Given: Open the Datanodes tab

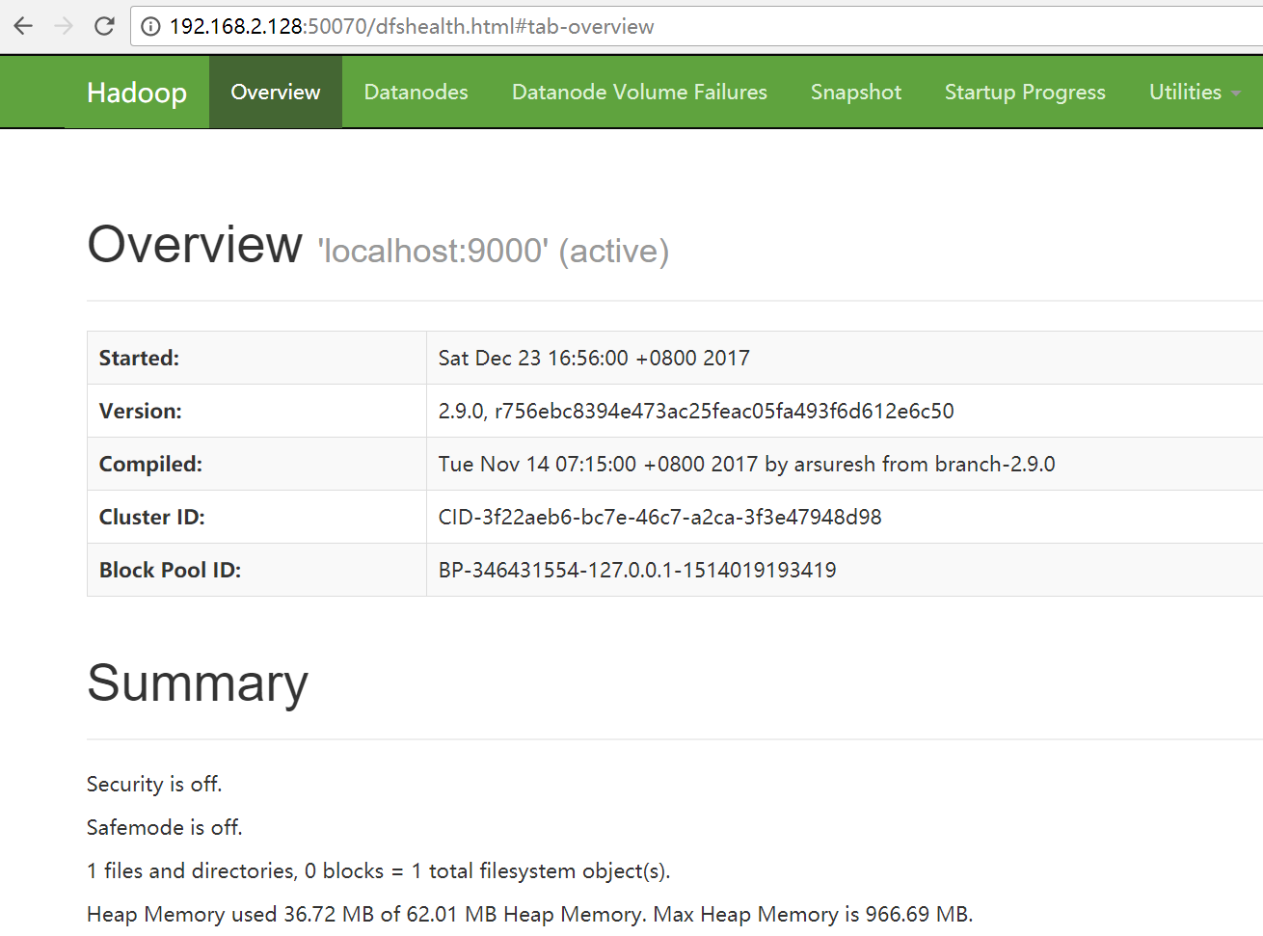Looking at the screenshot, I should click(416, 93).
